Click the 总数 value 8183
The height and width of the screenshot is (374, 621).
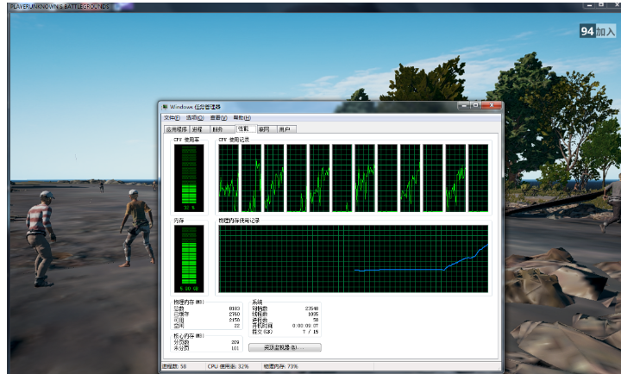(235, 309)
